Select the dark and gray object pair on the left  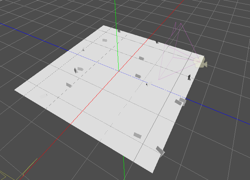tap(78, 69)
